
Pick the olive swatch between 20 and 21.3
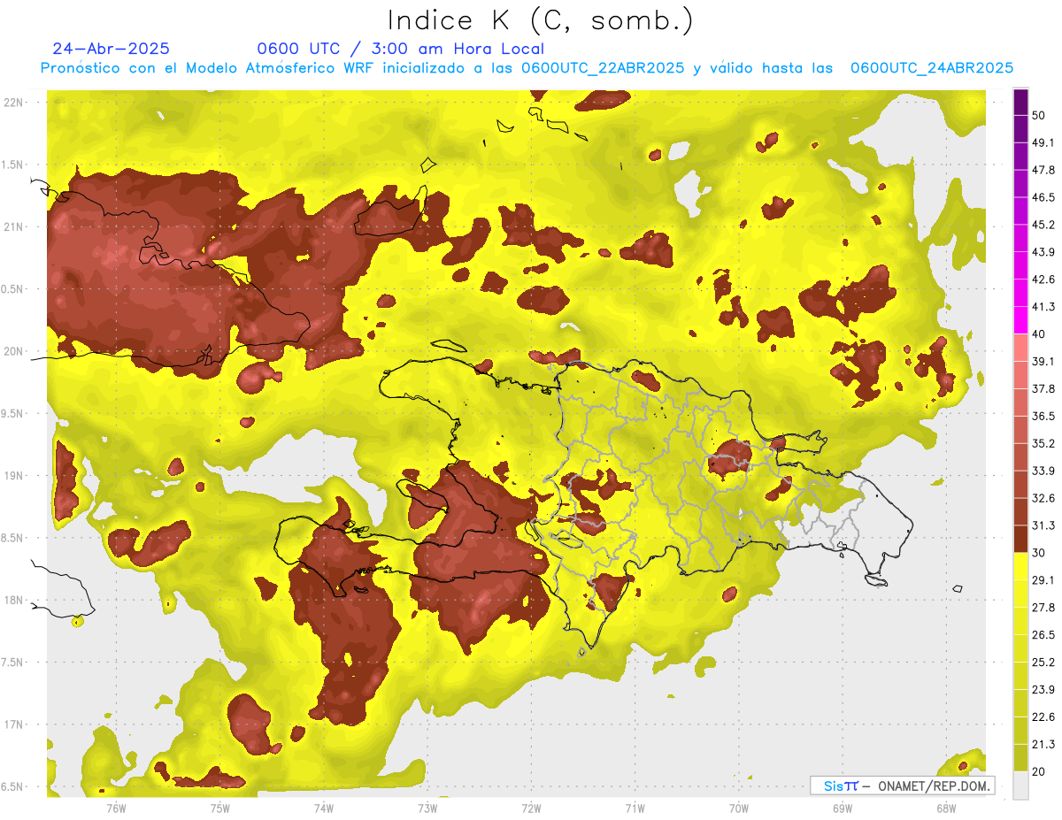[x=1021, y=758]
